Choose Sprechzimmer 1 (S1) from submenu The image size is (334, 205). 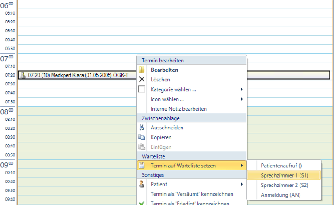click(x=284, y=175)
